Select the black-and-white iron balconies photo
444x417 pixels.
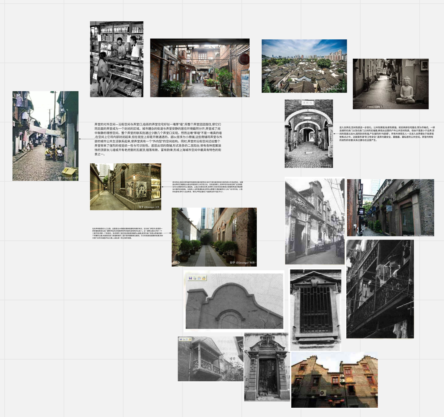click(380, 289)
